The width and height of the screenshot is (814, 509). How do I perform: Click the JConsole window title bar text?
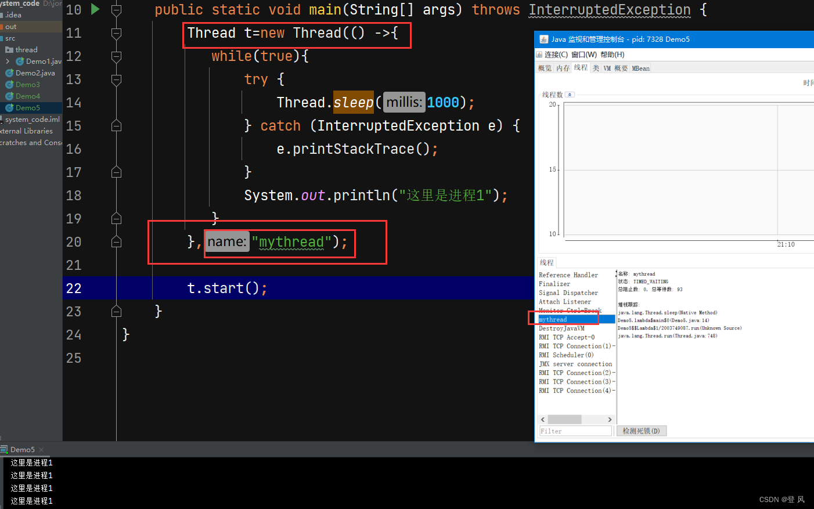(621, 39)
